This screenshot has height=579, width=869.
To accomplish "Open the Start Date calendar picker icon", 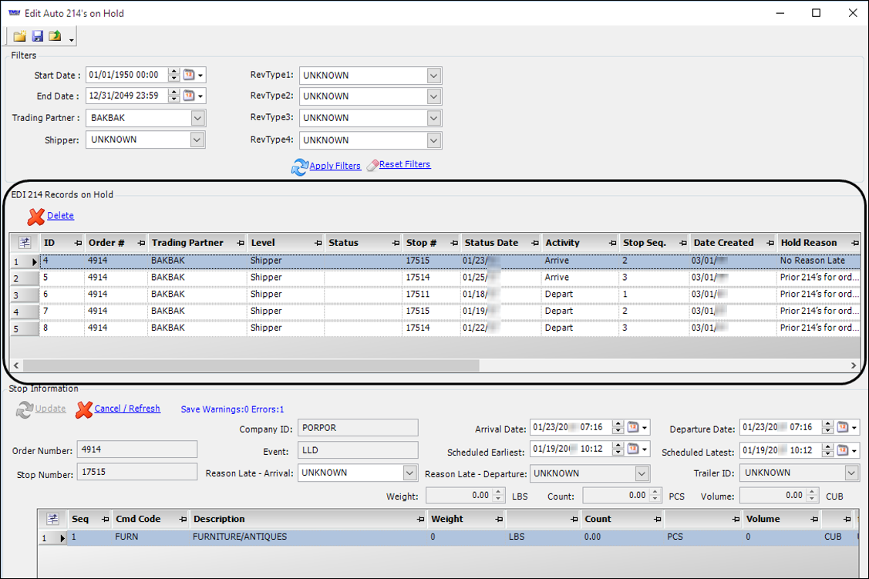I will tap(189, 76).
